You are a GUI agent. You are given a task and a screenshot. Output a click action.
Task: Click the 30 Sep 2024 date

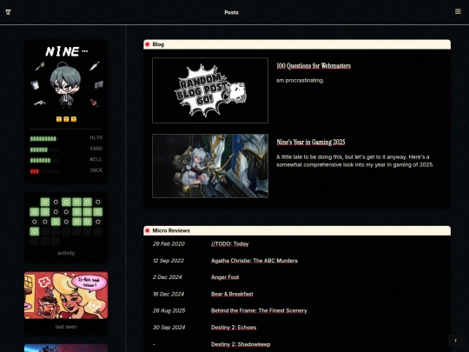tap(168, 328)
